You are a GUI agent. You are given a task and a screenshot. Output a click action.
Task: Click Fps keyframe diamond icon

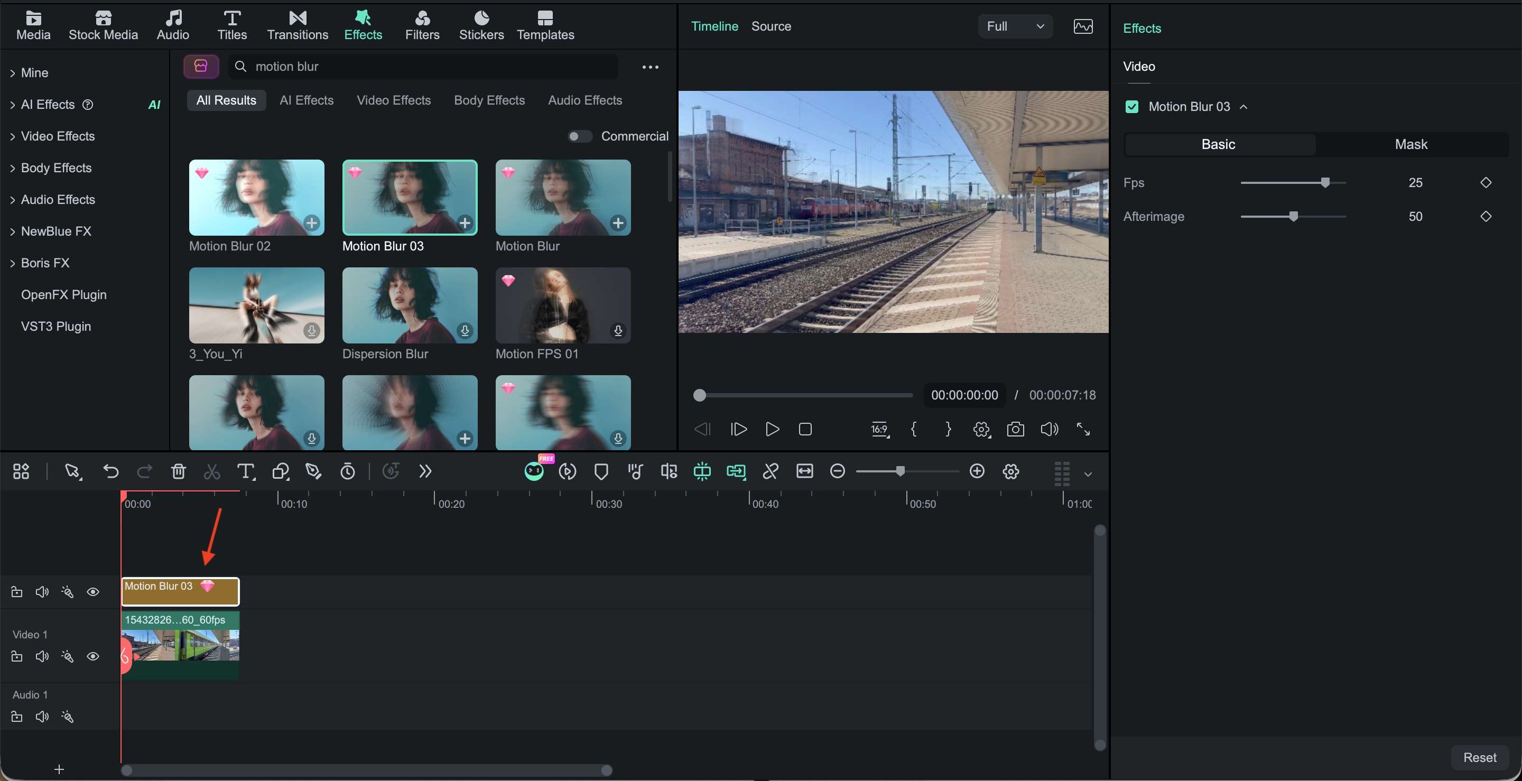point(1486,182)
